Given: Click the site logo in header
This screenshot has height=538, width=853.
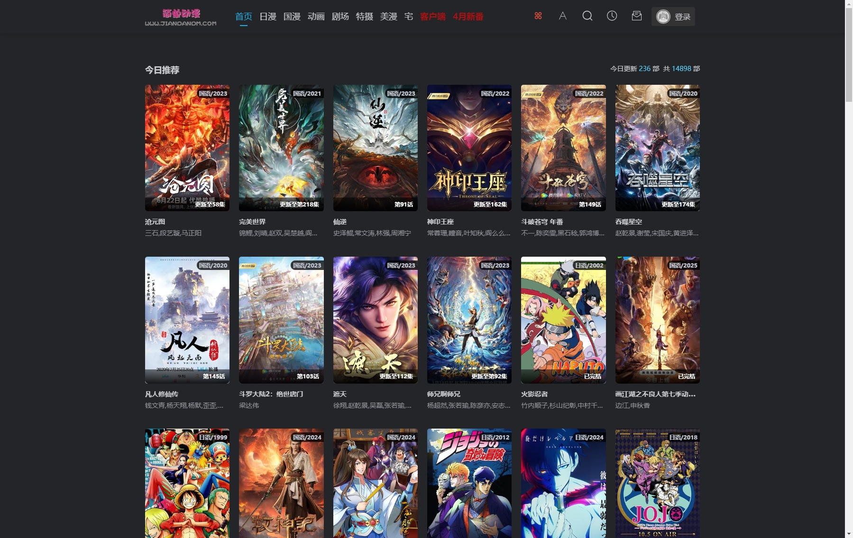Looking at the screenshot, I should [x=181, y=17].
